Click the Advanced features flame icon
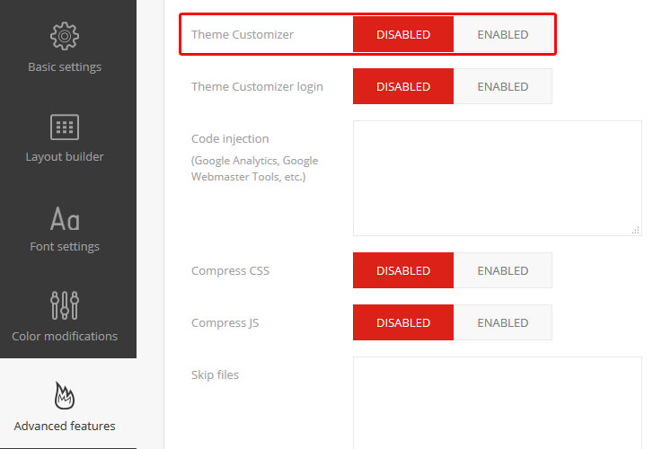662x449 pixels. (65, 395)
